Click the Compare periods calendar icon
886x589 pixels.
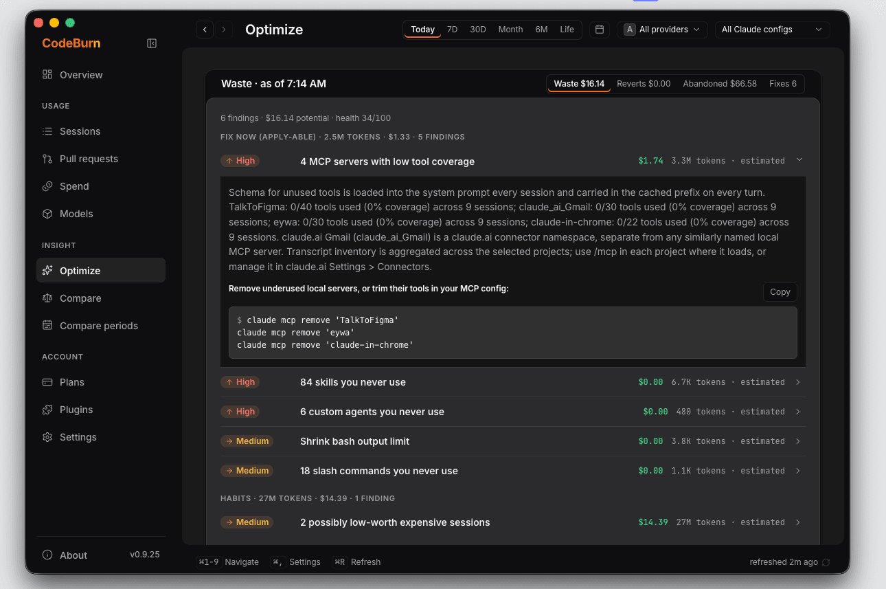pyautogui.click(x=47, y=326)
